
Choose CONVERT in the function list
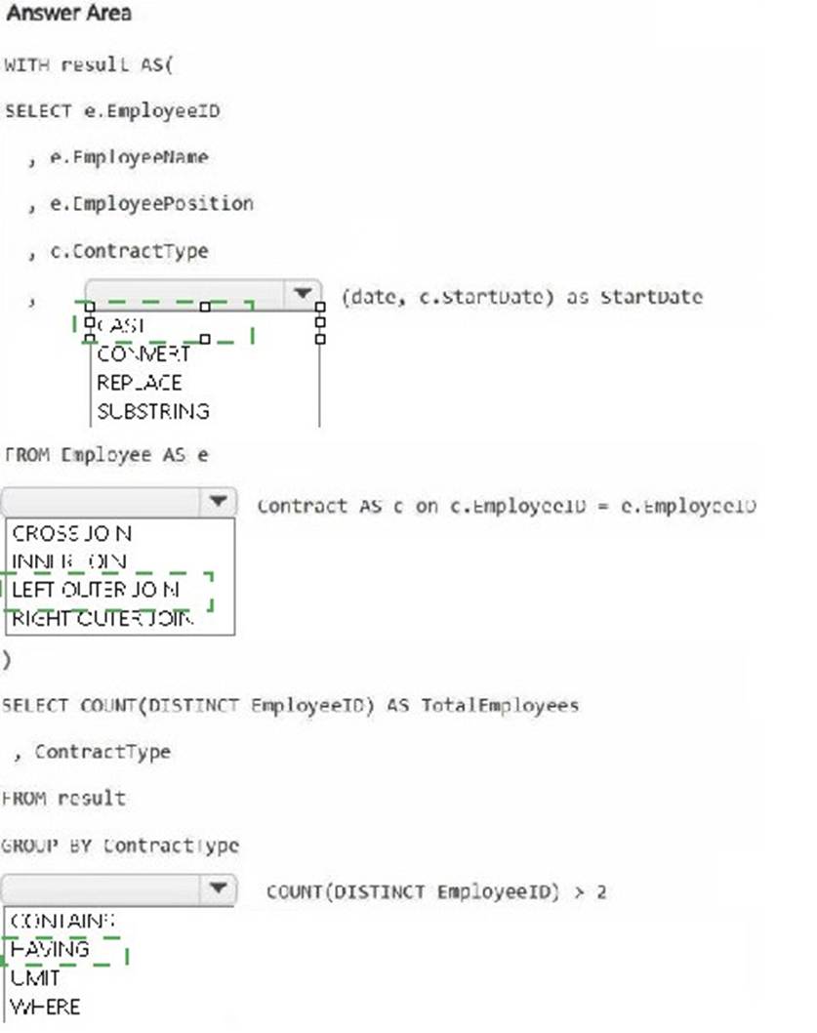tap(143, 353)
